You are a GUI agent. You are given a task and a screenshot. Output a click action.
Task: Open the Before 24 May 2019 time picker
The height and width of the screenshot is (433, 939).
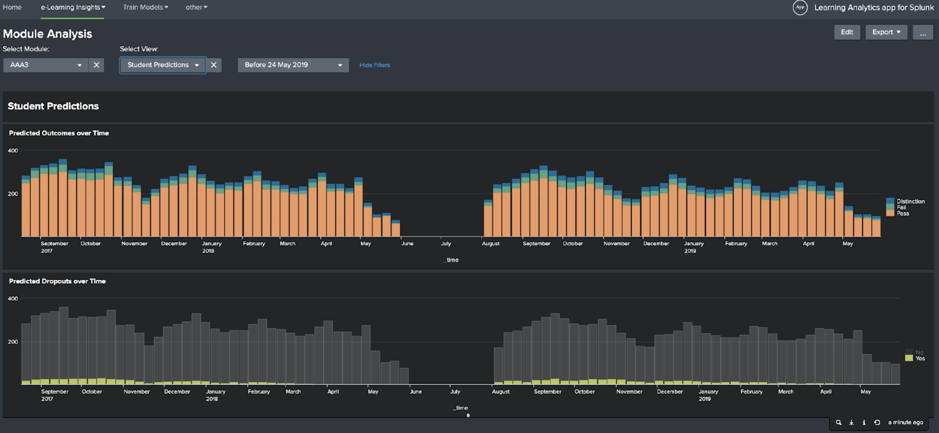coord(293,65)
